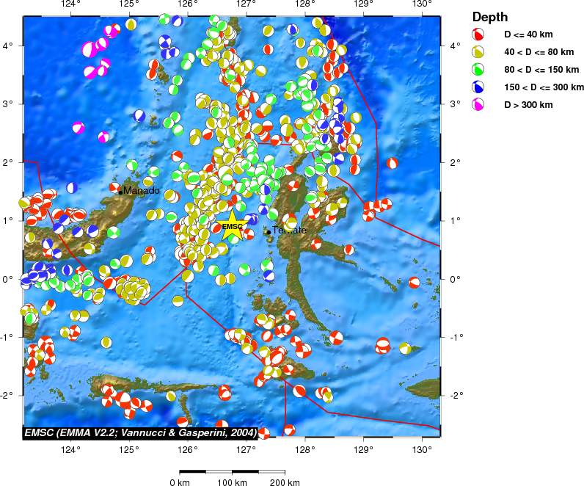584x486 pixels.
Task: Select the magenta D > 300 km legend symbol
Action: (478, 105)
